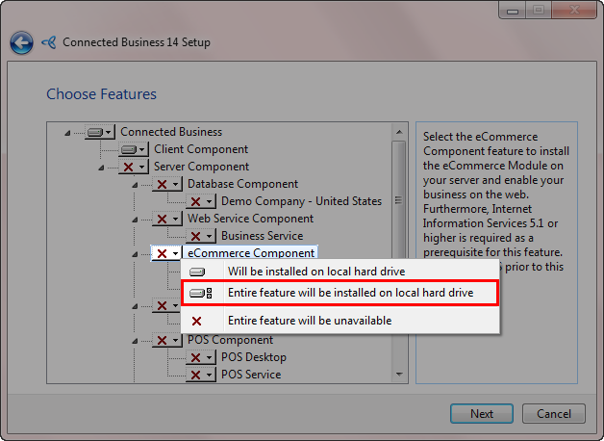Click the red X icon in the popup menu
The width and height of the screenshot is (604, 441).
[197, 321]
